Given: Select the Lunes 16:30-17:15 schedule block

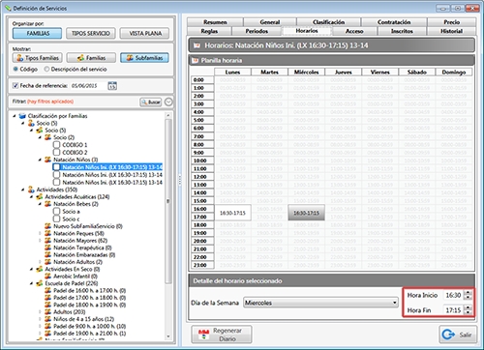Looking at the screenshot, I should [232, 213].
